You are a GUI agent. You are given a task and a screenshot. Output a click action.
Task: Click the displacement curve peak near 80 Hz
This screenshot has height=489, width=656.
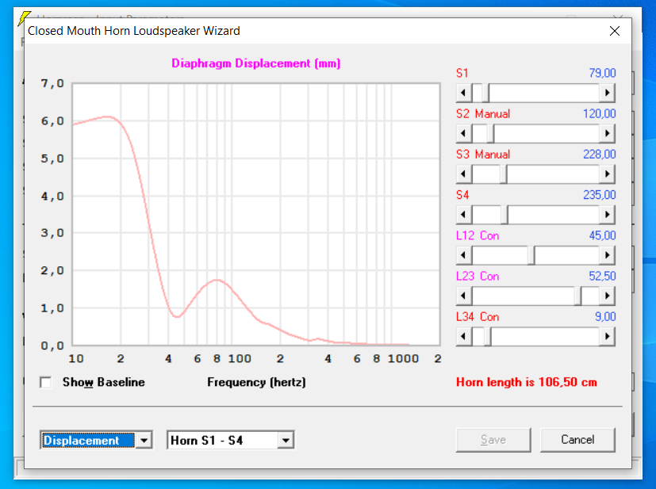point(217,280)
